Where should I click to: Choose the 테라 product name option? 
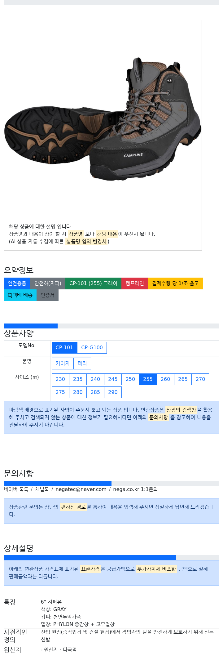point(82,364)
